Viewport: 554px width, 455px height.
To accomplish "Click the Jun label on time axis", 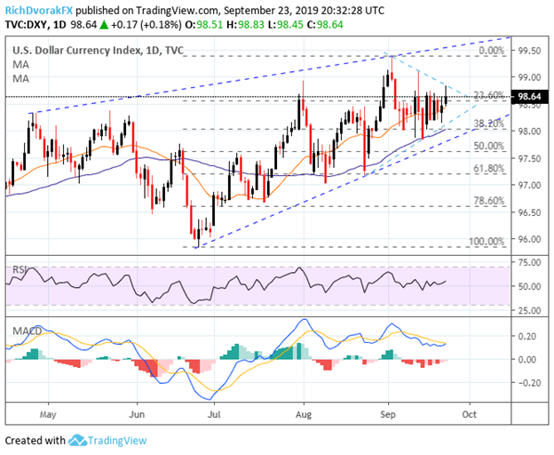I will click(x=137, y=414).
